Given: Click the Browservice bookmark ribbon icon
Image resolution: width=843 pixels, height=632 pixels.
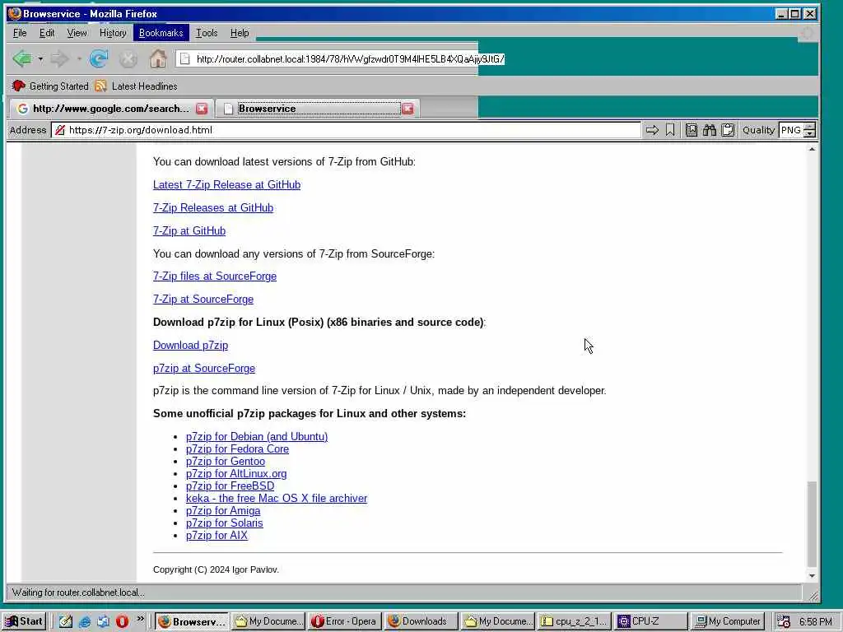Looking at the screenshot, I should click(x=670, y=130).
